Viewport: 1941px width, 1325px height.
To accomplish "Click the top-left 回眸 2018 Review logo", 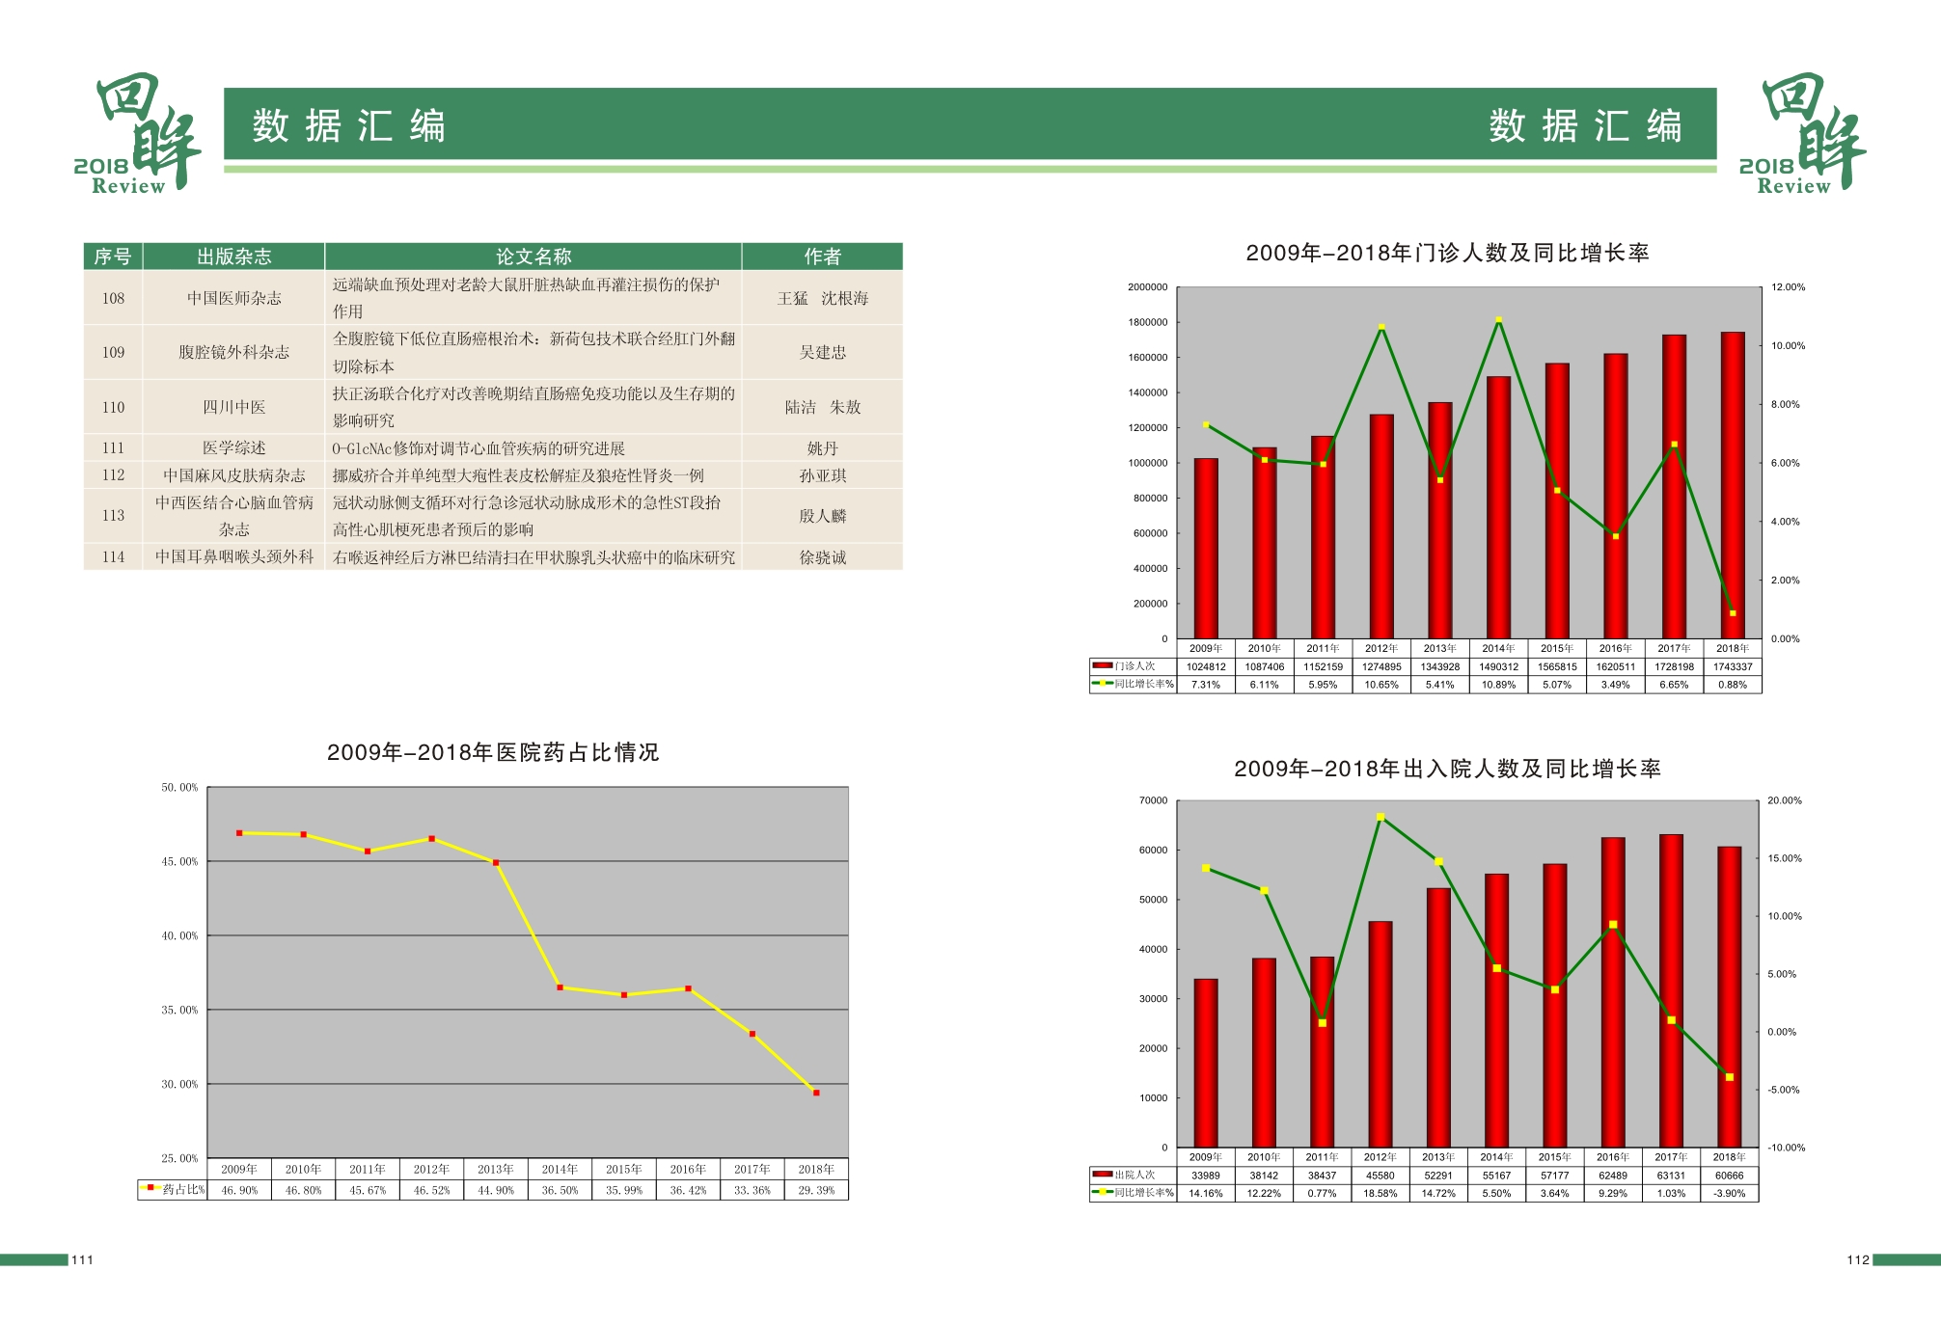I will click(x=136, y=133).
